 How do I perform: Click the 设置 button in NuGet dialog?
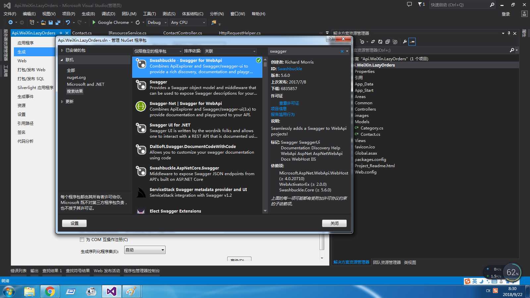[x=75, y=223]
